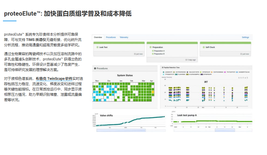Toggle the blue circle legend series
This screenshot has height=155, width=267.
(x=237, y=72)
